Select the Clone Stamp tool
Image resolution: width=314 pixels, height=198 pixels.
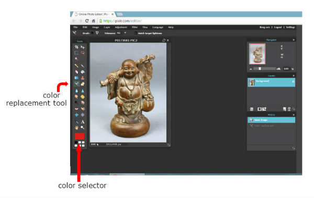click(83, 78)
